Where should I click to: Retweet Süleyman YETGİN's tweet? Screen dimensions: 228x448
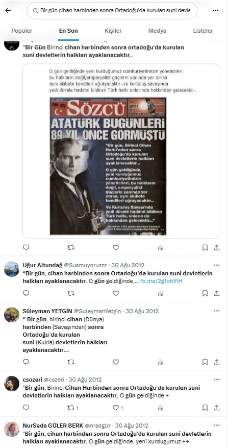71,362
